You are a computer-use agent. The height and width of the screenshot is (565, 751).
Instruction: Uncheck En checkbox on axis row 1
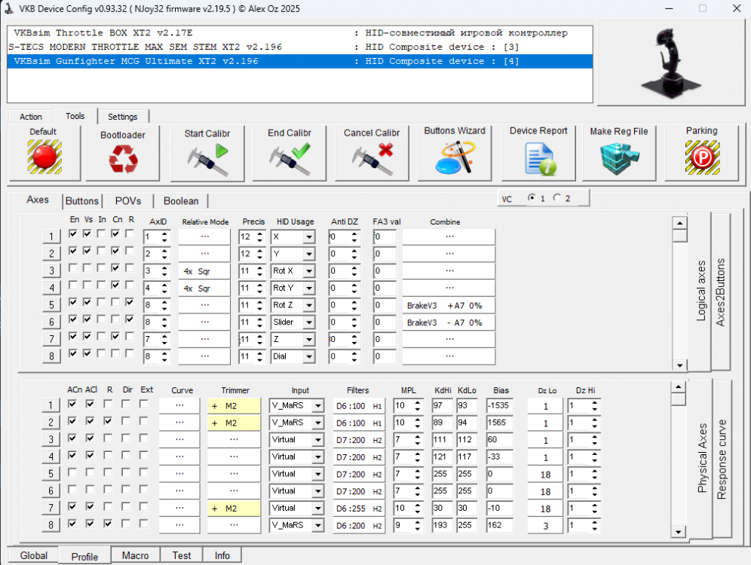72,233
